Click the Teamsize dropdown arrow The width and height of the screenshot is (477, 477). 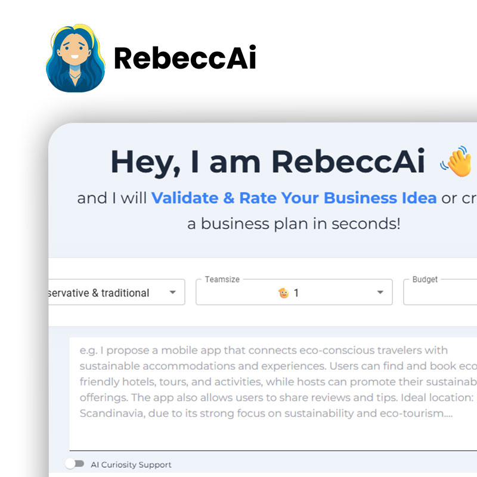380,292
